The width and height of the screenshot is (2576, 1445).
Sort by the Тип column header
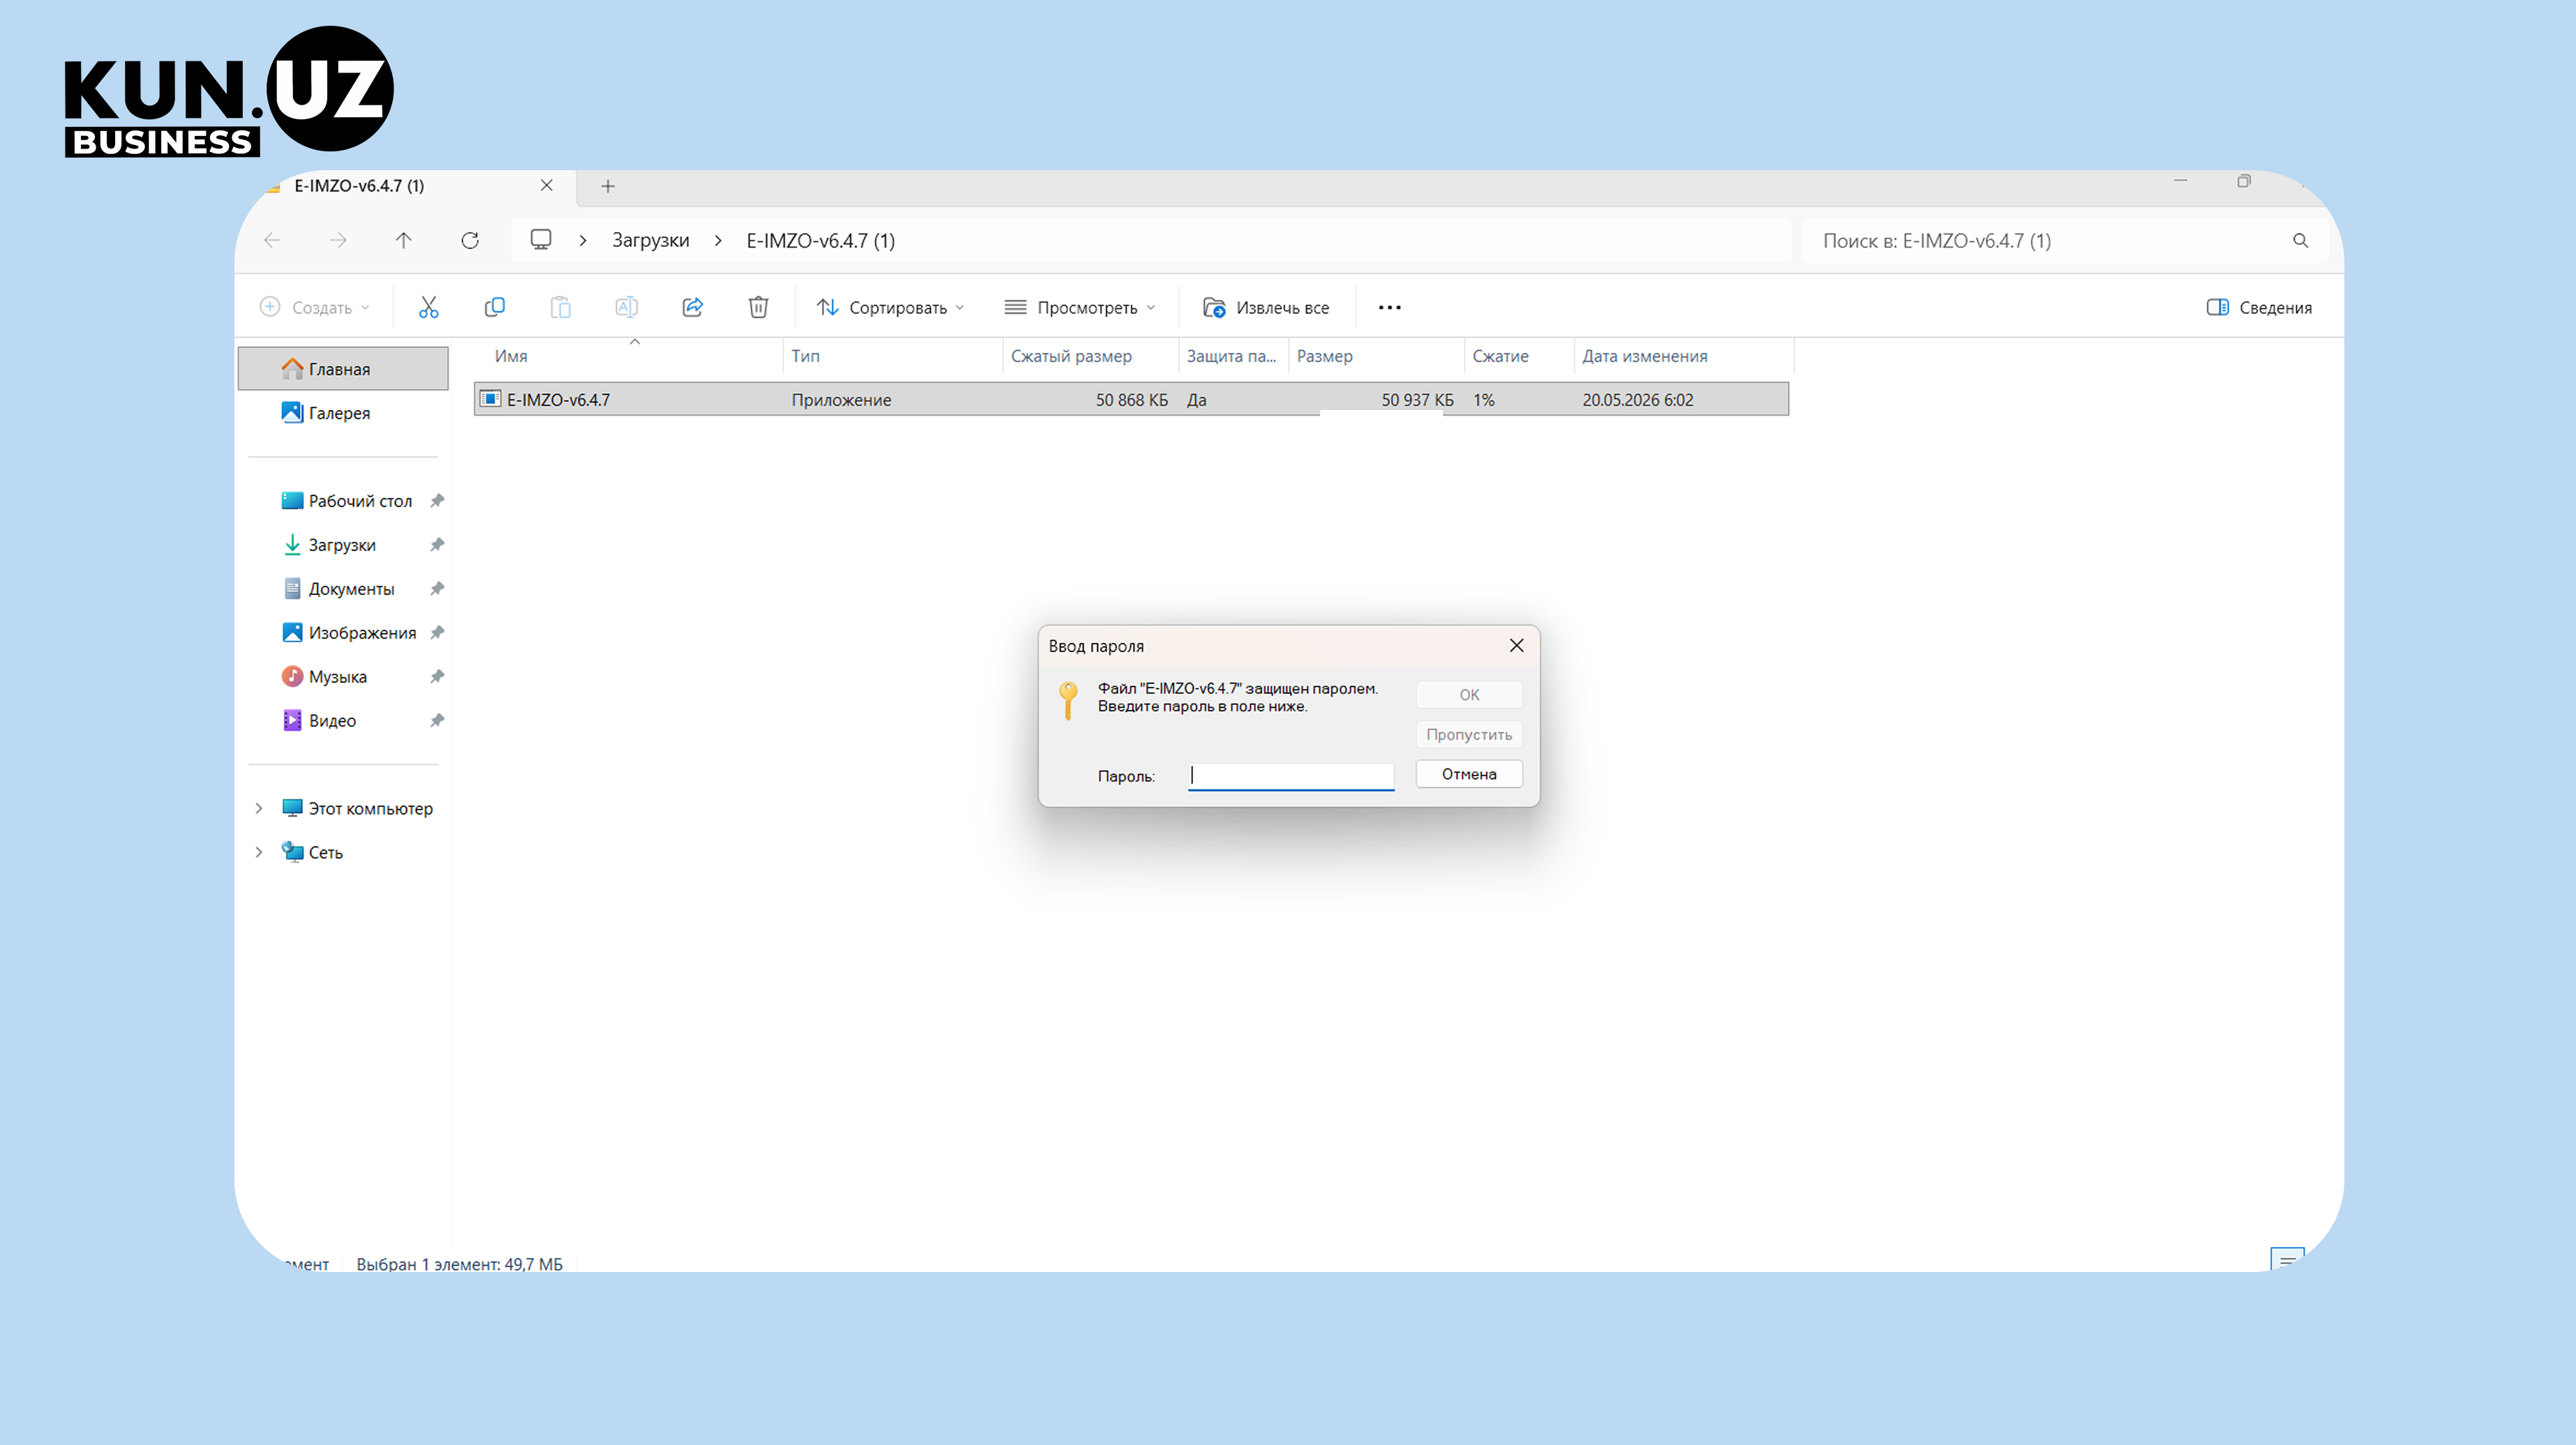pos(893,356)
